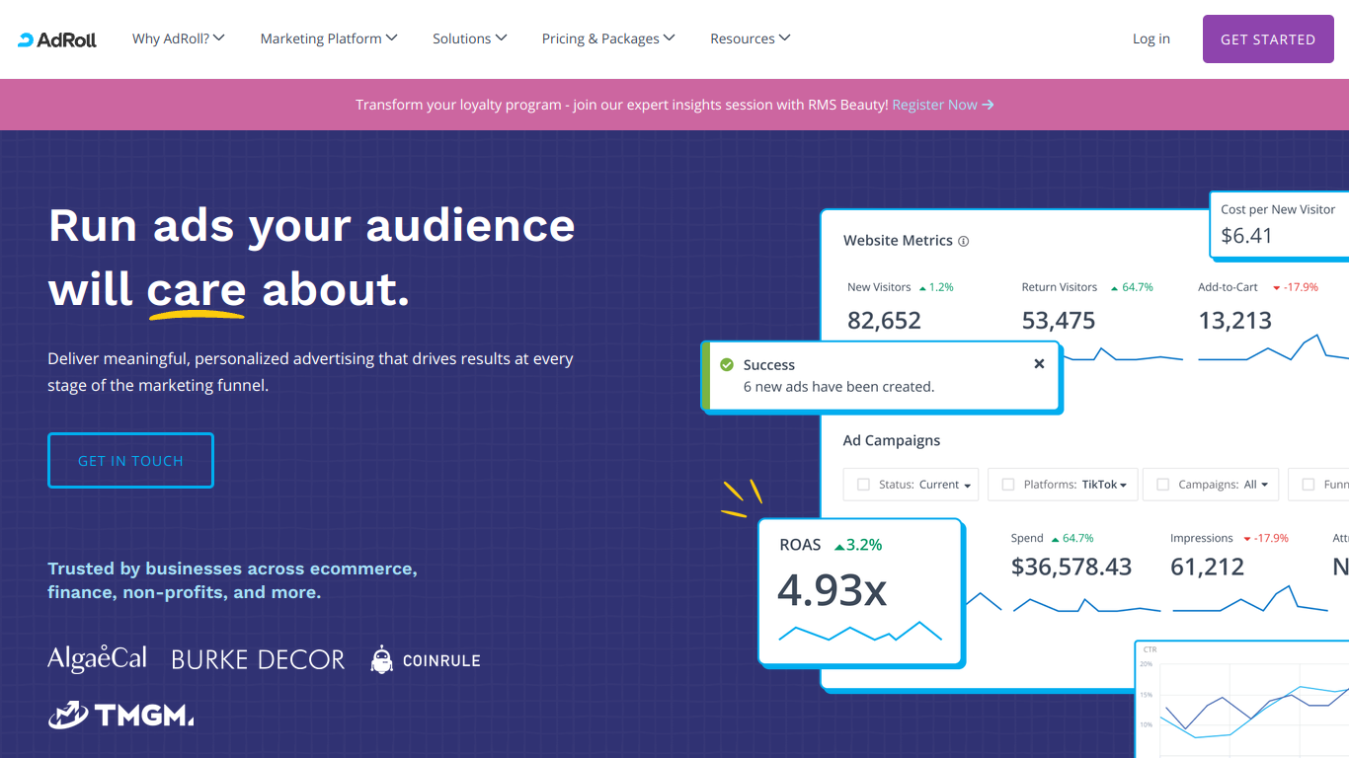Click the Website Metrics info icon
The image size is (1349, 758).
(964, 241)
